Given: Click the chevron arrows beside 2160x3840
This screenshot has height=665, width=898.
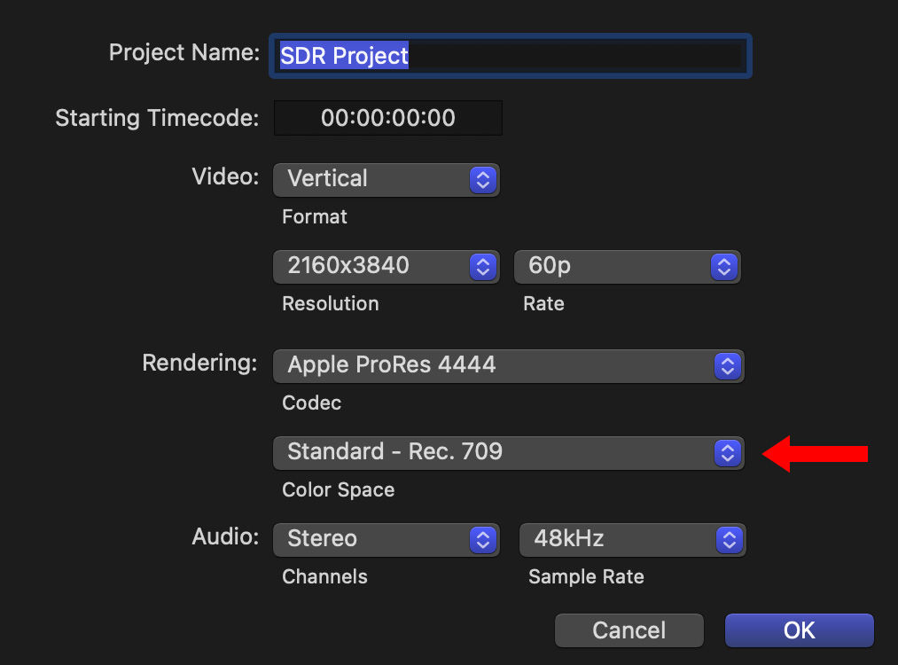Looking at the screenshot, I should (x=482, y=266).
